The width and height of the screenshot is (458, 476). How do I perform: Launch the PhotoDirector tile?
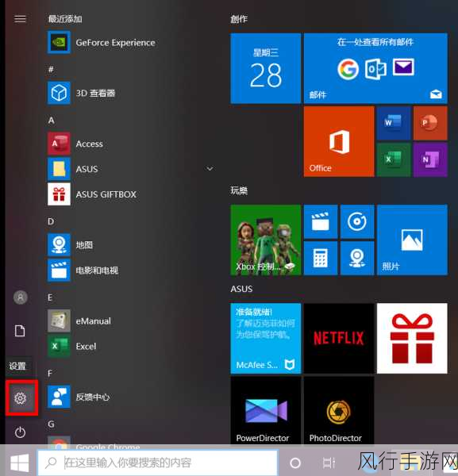click(x=339, y=410)
